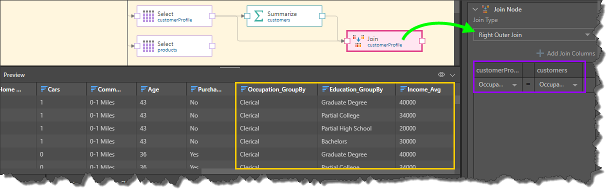Click the Occupation_GroupBy column type icon
614x196 pixels.
243,89
